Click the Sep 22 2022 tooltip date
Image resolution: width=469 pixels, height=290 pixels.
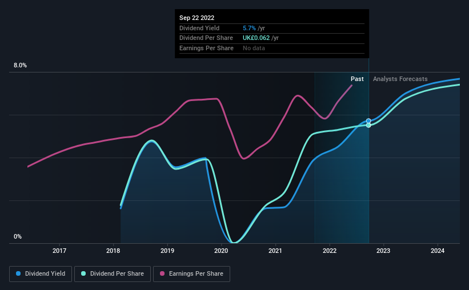(197, 18)
